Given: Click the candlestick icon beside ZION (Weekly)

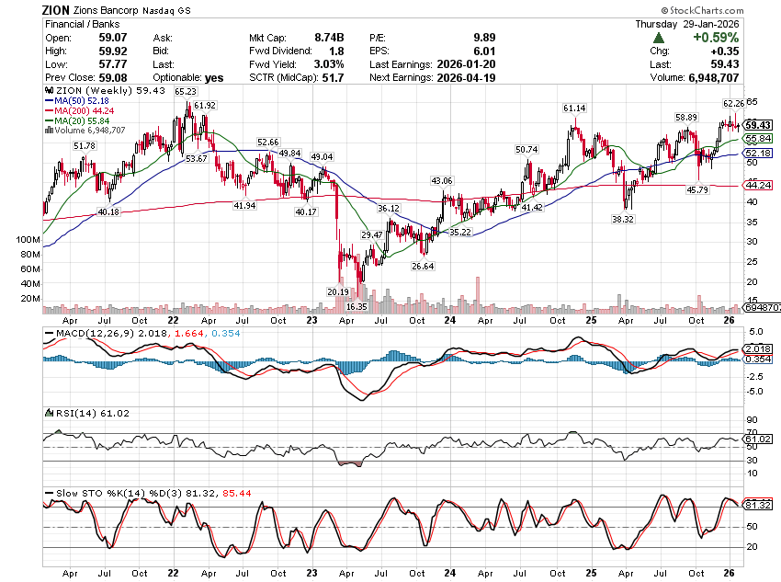Looking at the screenshot, I should (48, 92).
